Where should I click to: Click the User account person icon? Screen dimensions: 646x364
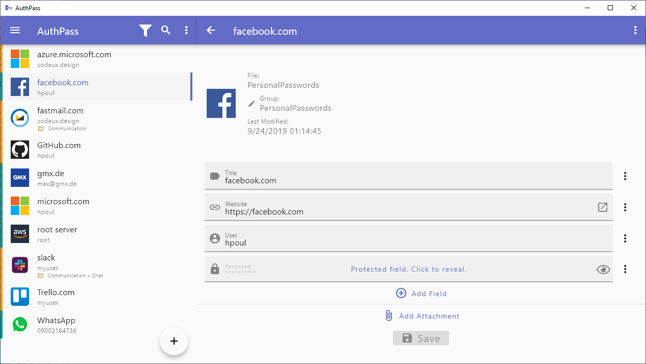(215, 238)
